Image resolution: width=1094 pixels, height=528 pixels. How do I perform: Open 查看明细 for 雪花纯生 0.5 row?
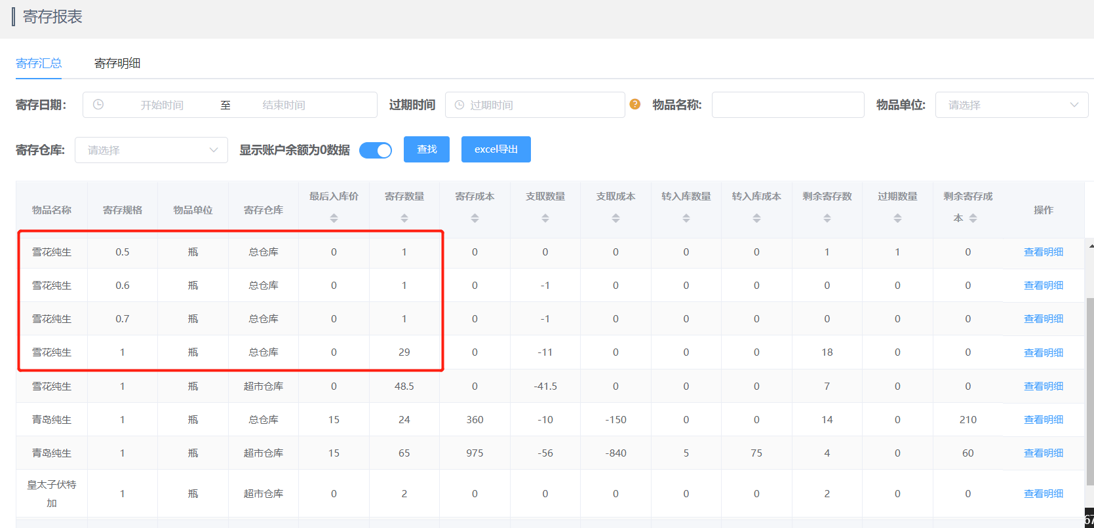[1044, 252]
